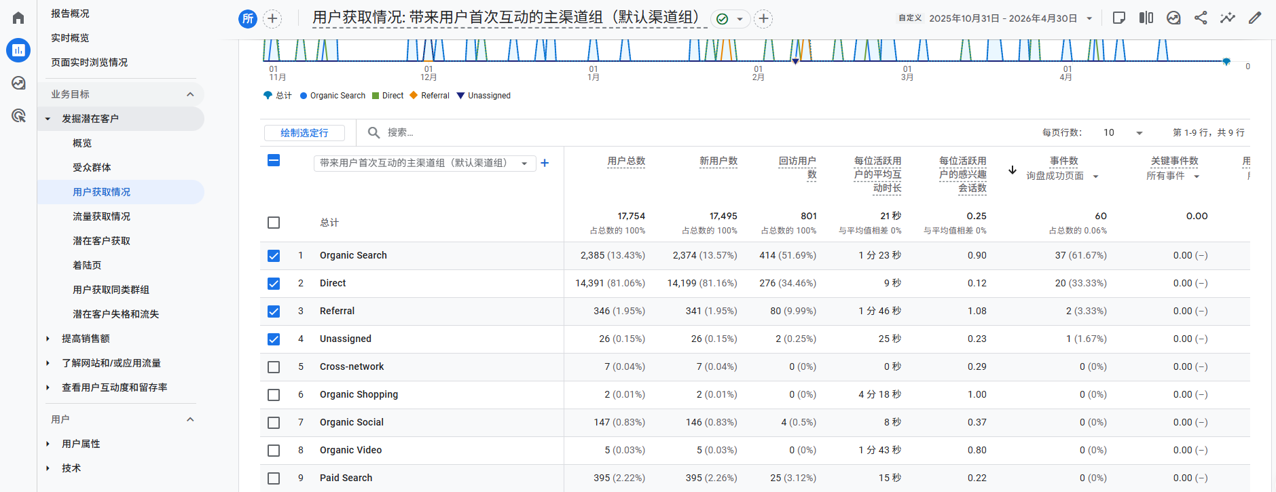Click the 总计 legend marker icon
The width and height of the screenshot is (1276, 492).
coord(268,96)
